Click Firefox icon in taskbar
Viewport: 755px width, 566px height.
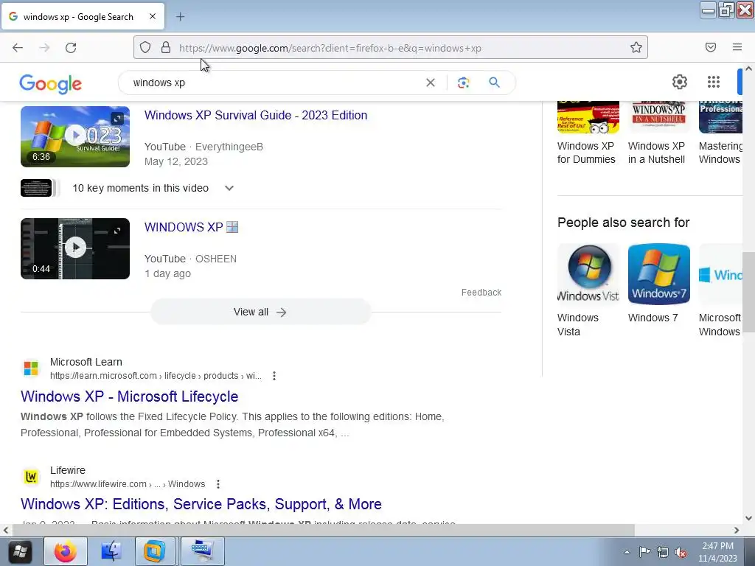[x=66, y=551]
